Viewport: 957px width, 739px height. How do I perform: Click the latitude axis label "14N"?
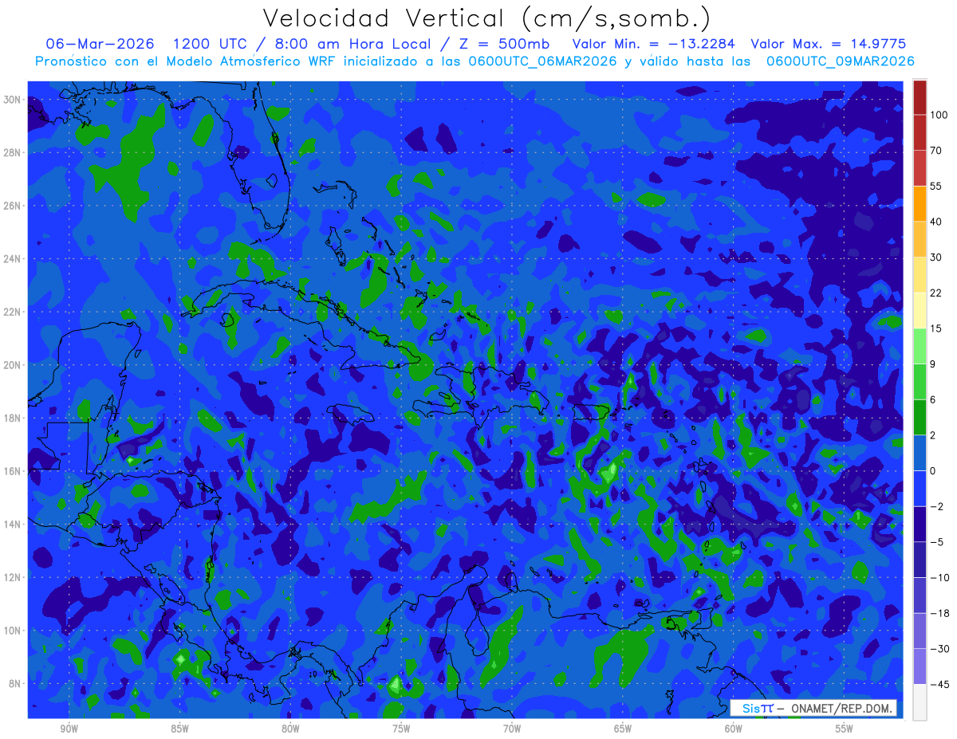pyautogui.click(x=13, y=525)
